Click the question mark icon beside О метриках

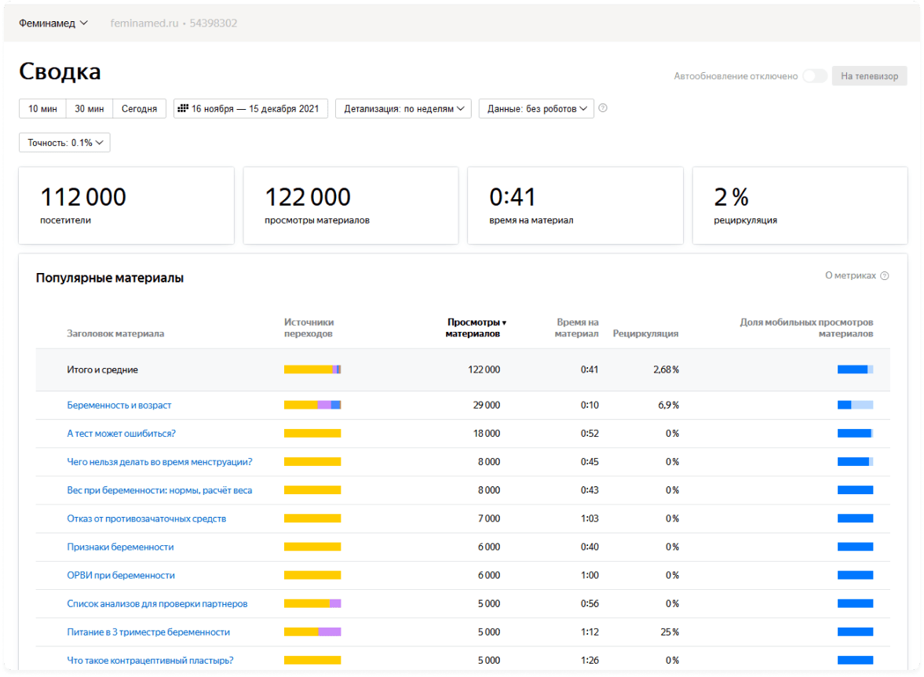885,276
